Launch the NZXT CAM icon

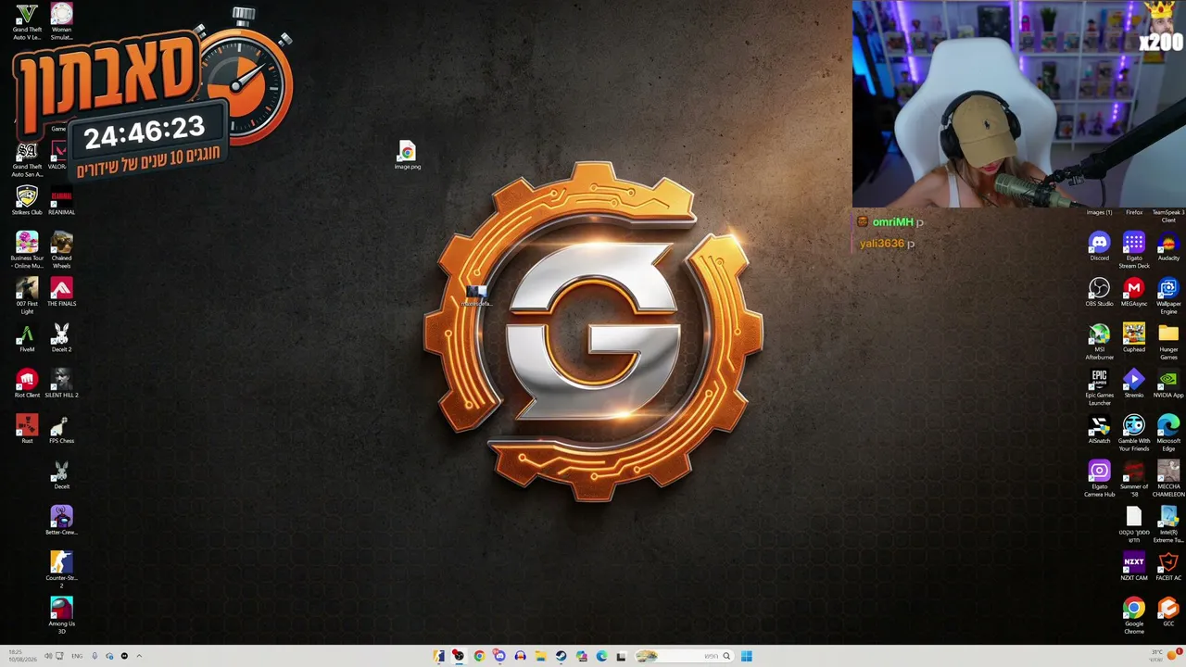(1134, 566)
